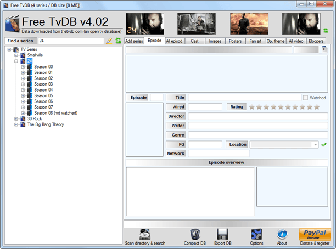Click the orange sky banner thumbnail
Screen dimensions: 336x249
point(249,24)
